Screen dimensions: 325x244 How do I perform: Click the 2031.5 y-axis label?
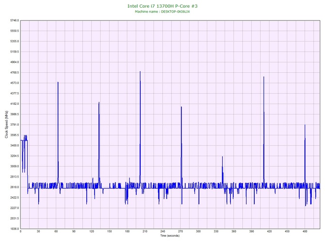[15, 218]
